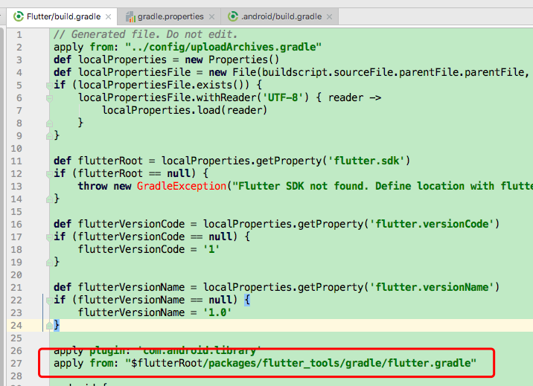The image size is (533, 386).
Task: Close the gradle.properties tab
Action: click(x=211, y=16)
